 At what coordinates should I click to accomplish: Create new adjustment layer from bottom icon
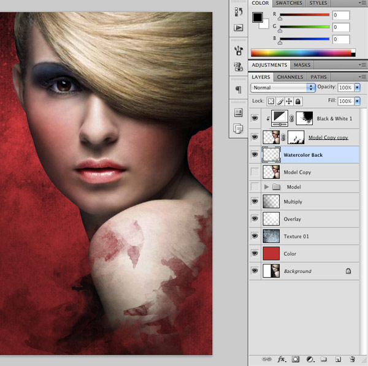tap(310, 359)
